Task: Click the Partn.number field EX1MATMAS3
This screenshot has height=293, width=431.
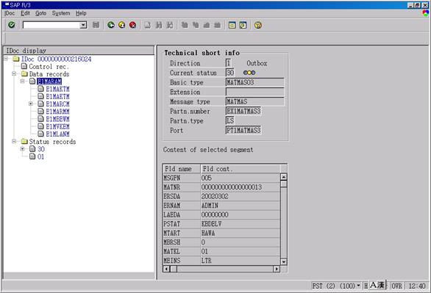Action: pyautogui.click(x=243, y=111)
